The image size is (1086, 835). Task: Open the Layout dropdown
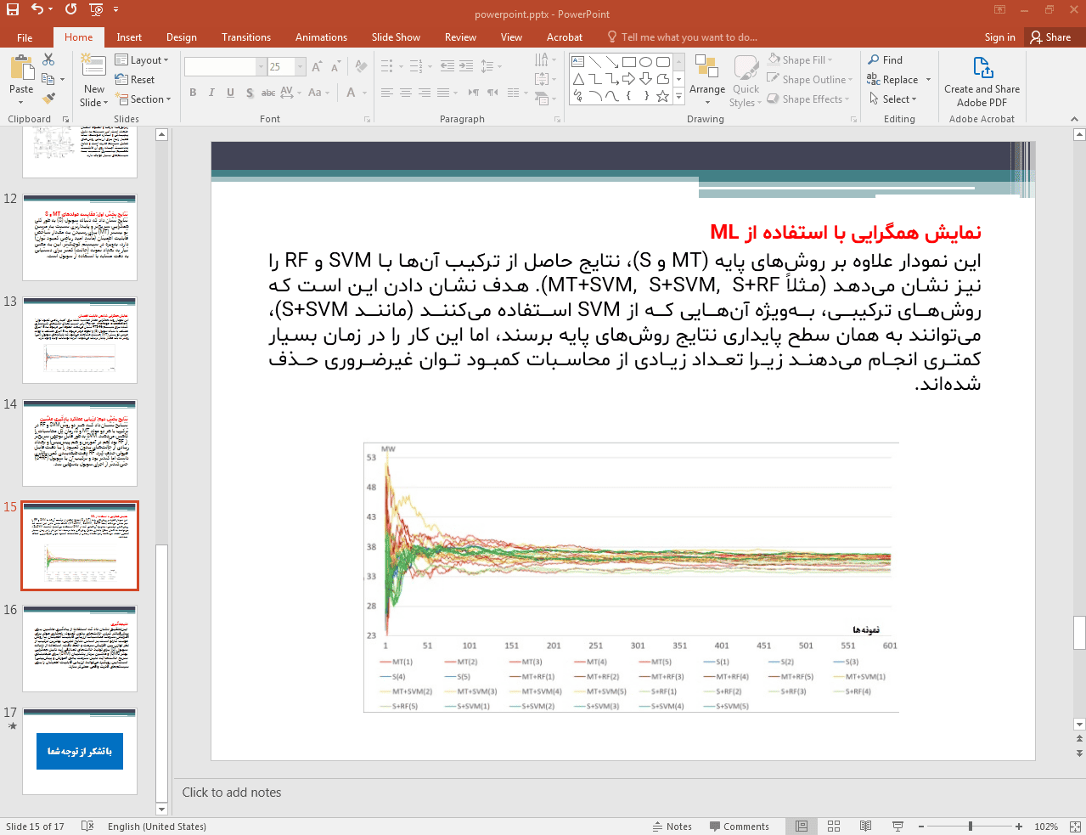[142, 60]
